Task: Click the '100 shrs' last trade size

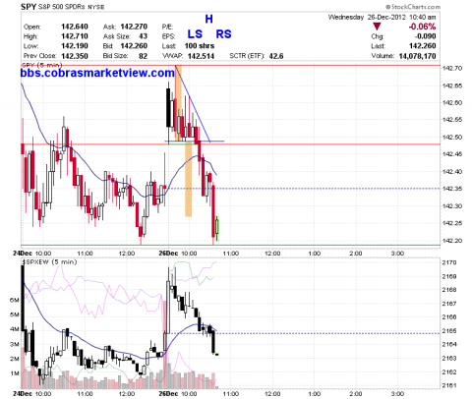Action: pyautogui.click(x=200, y=46)
